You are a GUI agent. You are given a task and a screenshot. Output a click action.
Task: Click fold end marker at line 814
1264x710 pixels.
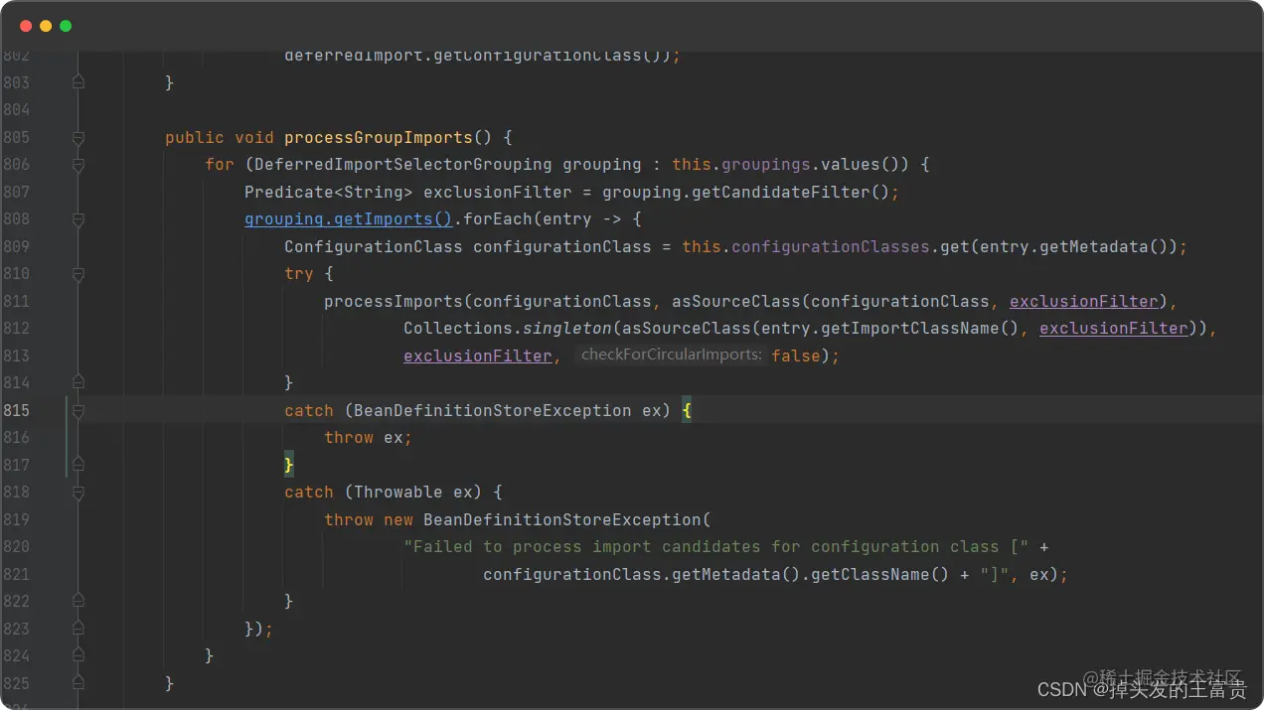(x=79, y=383)
